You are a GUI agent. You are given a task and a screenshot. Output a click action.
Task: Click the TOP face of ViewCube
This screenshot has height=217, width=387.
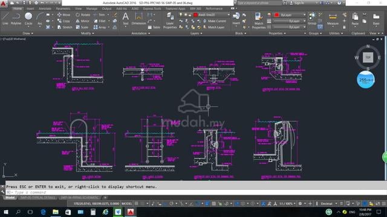pyautogui.click(x=368, y=57)
